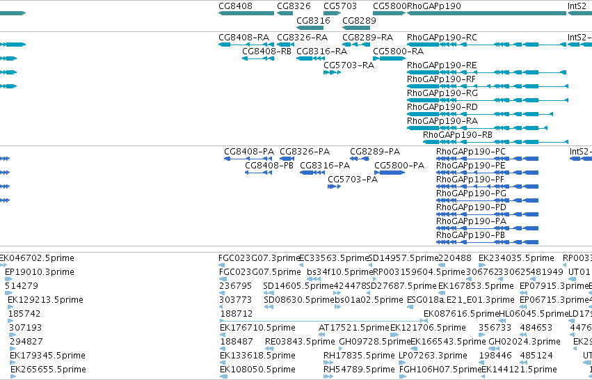This screenshot has width=592, height=380.
Task: Click EST EK179345.5prime
Action: pyautogui.click(x=13, y=363)
